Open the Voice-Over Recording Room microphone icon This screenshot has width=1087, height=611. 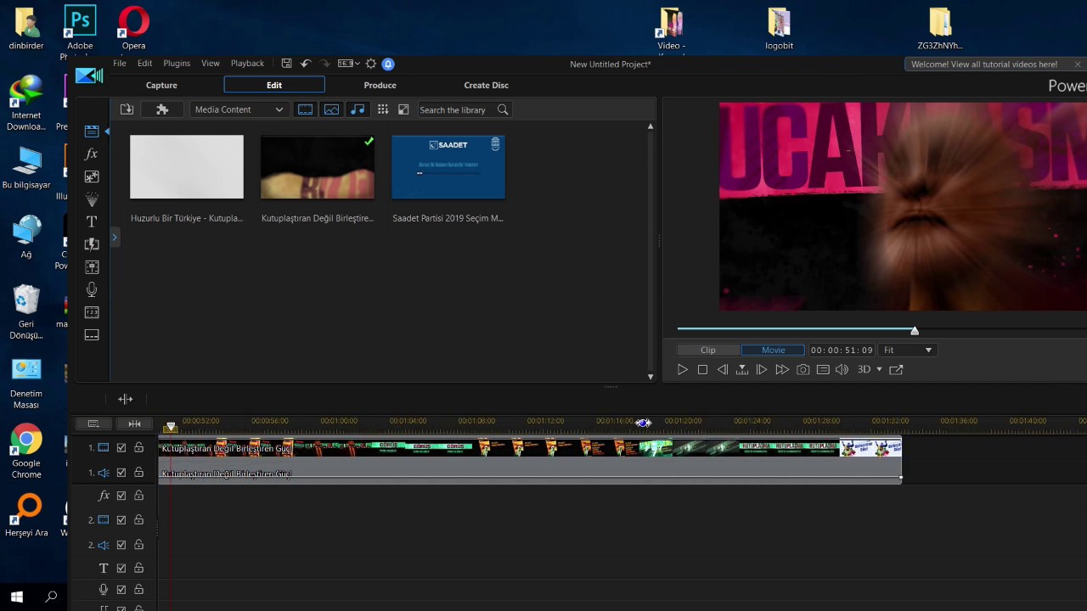pyautogui.click(x=92, y=289)
